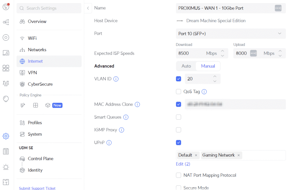Click the WAN Name text field

click(x=231, y=8)
